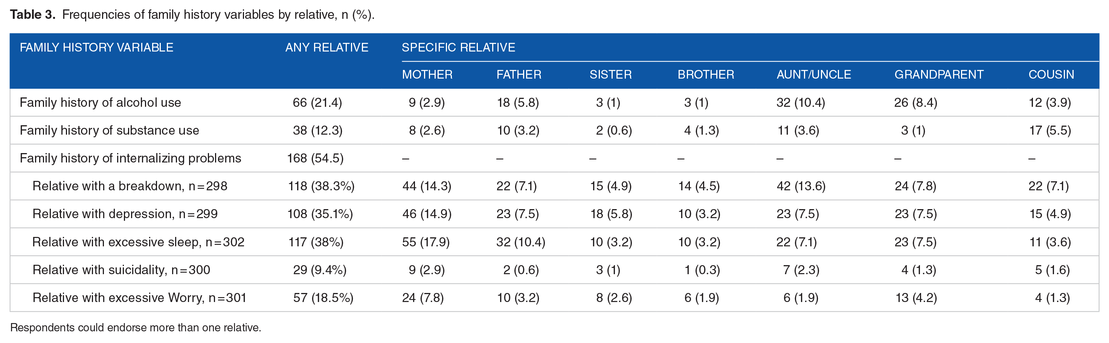Click the FAMILY HISTORY VARIABLE column header
The image size is (1109, 343).
tap(96, 47)
